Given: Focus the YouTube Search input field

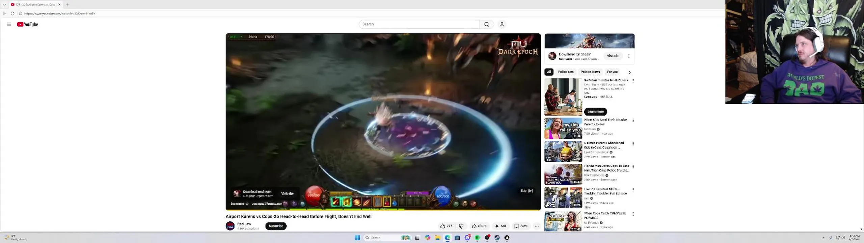Looking at the screenshot, I should point(419,24).
